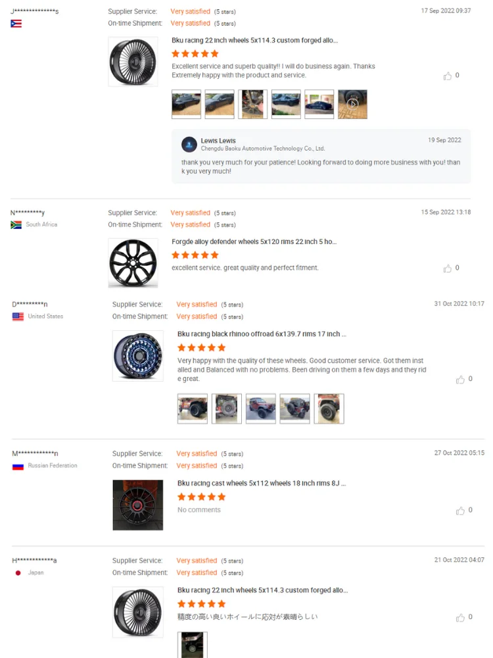
Task: Like the black rhinoo offroad wheels review
Action: (x=460, y=380)
